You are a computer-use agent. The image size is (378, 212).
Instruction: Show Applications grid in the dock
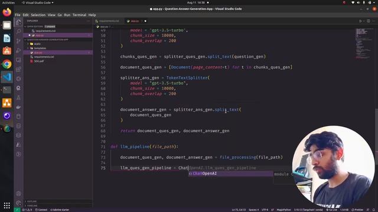coord(6,206)
